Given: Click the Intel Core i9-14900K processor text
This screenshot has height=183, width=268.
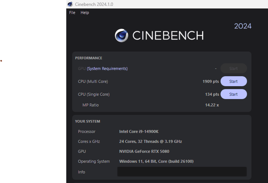Looking at the screenshot, I should tap(139, 131).
